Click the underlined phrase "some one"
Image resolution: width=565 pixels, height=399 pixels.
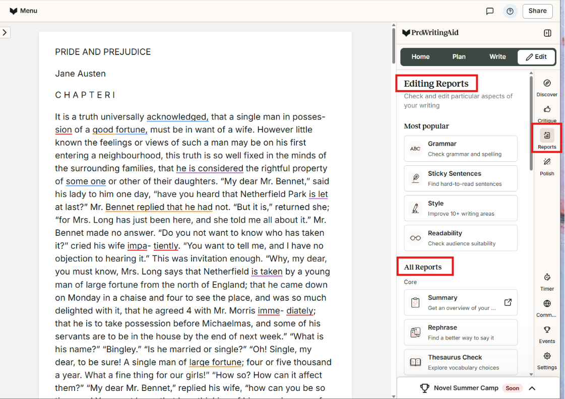click(x=86, y=181)
